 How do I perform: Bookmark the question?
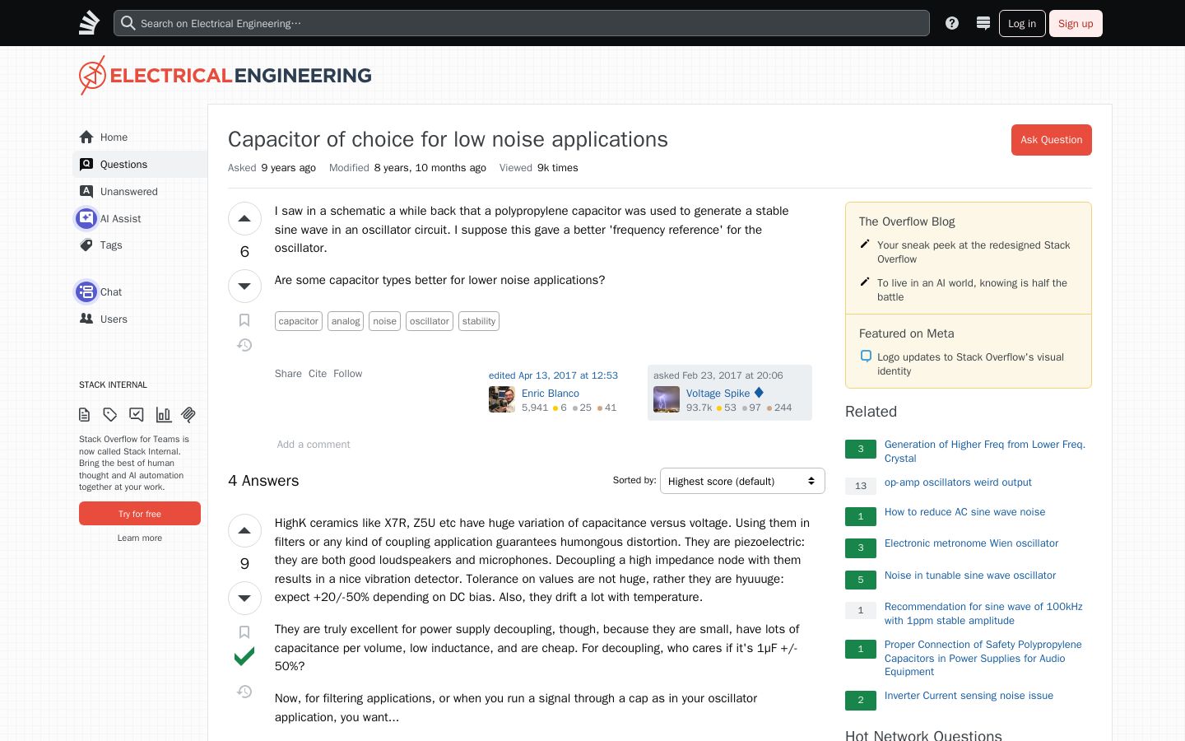244,320
